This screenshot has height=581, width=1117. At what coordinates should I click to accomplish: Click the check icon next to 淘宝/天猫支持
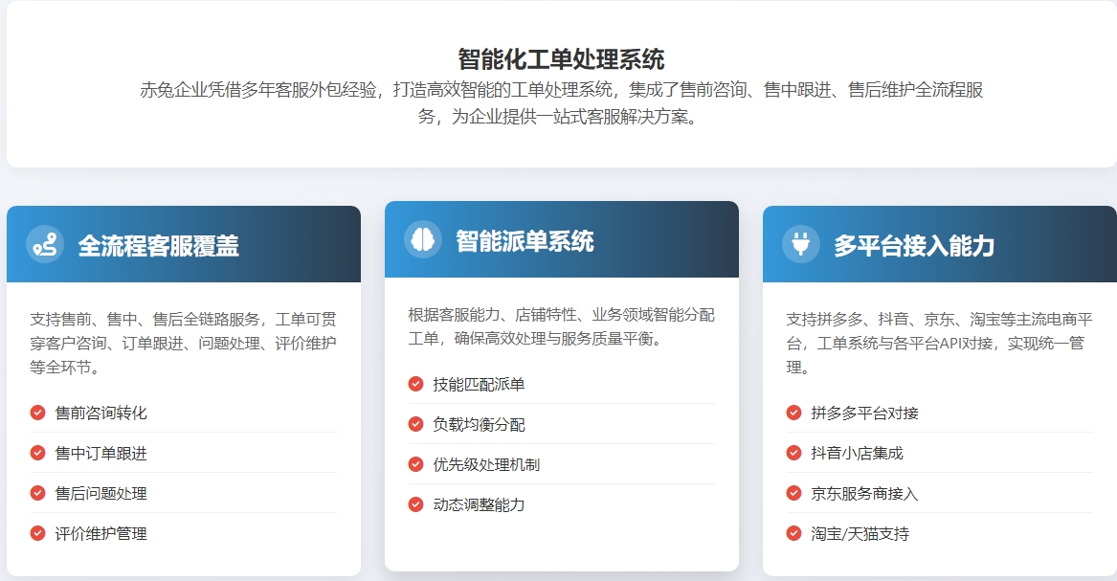point(794,533)
